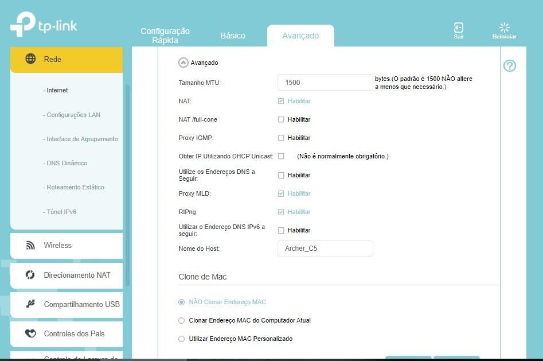Enable the Proxy IGMP checkbox

tap(281, 138)
